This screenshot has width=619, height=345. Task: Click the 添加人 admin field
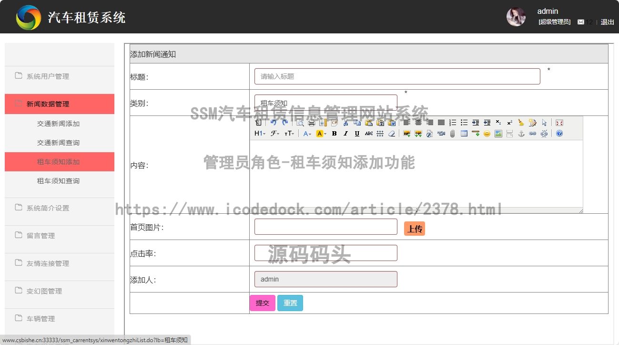point(326,279)
